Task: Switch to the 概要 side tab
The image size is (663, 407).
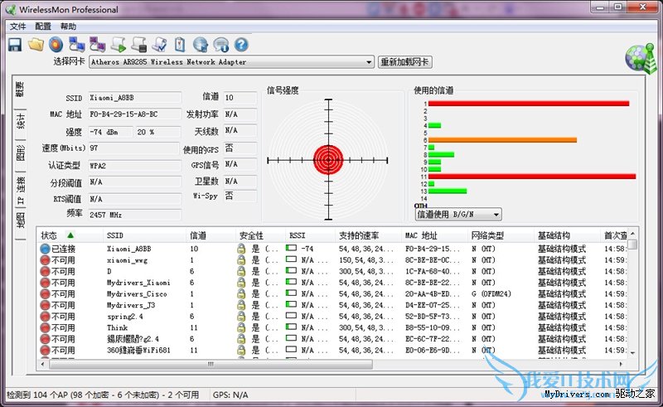Action: pos(20,90)
